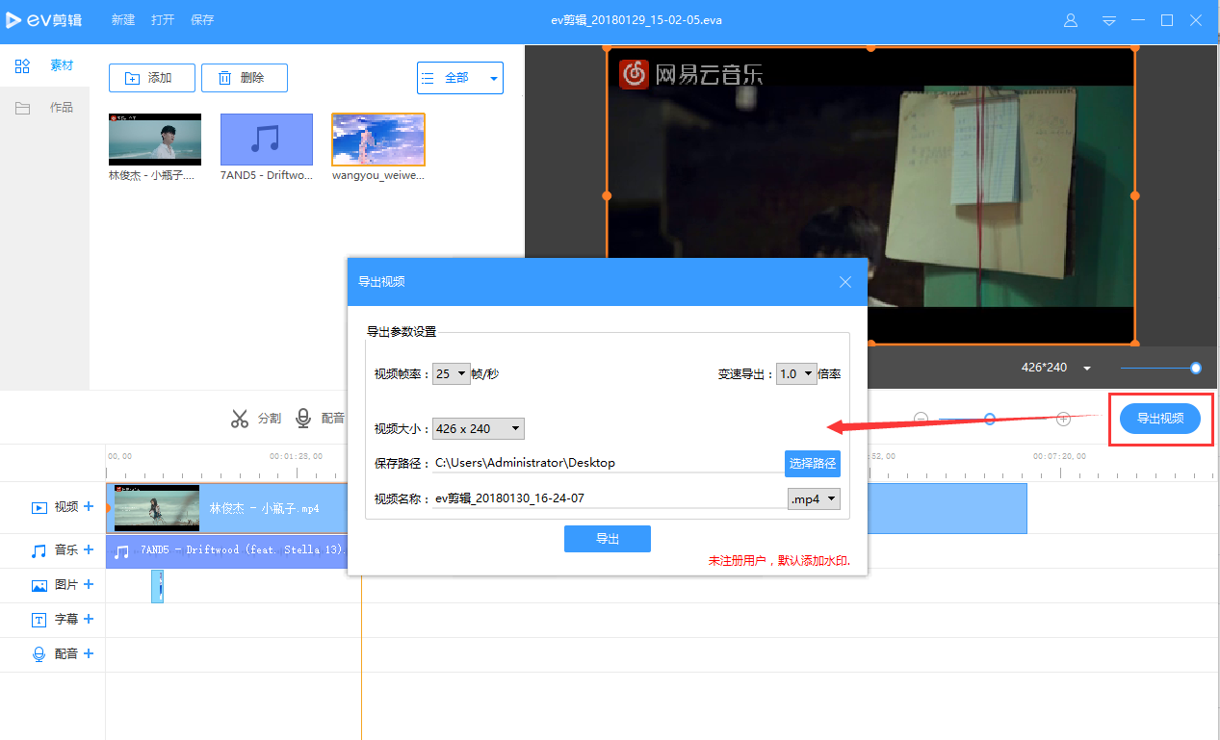This screenshot has height=740, width=1220.
Task: Click the 分割 scissors tool
Action: coord(255,419)
